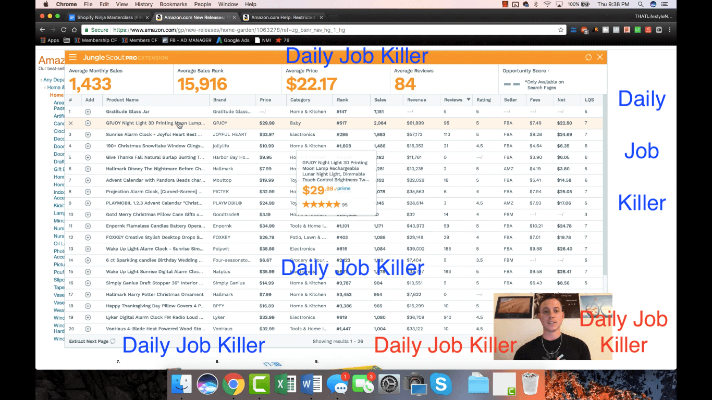Select the Lyker Digital Alarm Clock product name
This screenshot has width=712, height=400.
pyautogui.click(x=155, y=317)
